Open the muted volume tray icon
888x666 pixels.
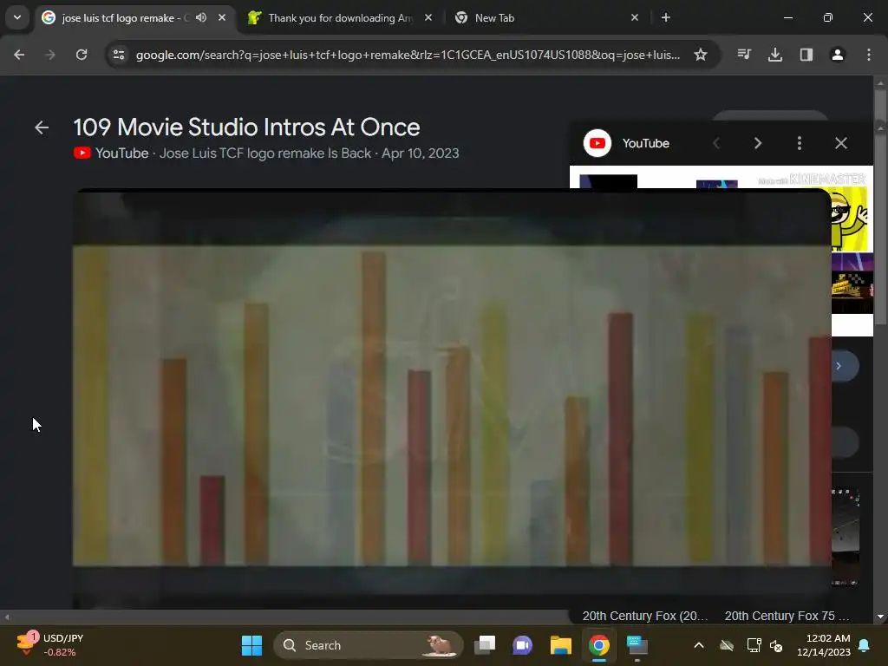tap(776, 645)
